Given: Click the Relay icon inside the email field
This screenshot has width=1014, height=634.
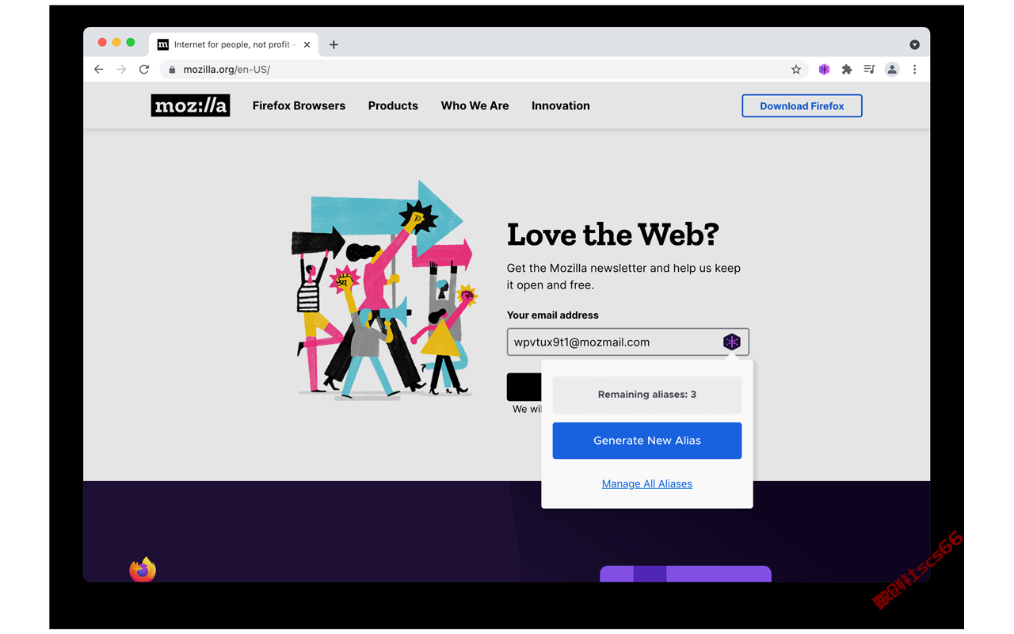Looking at the screenshot, I should pyautogui.click(x=731, y=342).
